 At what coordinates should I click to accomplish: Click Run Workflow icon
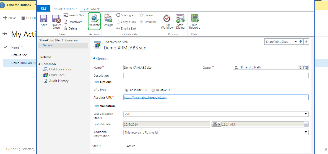click(167, 22)
